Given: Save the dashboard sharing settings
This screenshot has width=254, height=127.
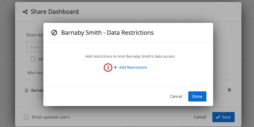Looking at the screenshot, I should point(223,117).
